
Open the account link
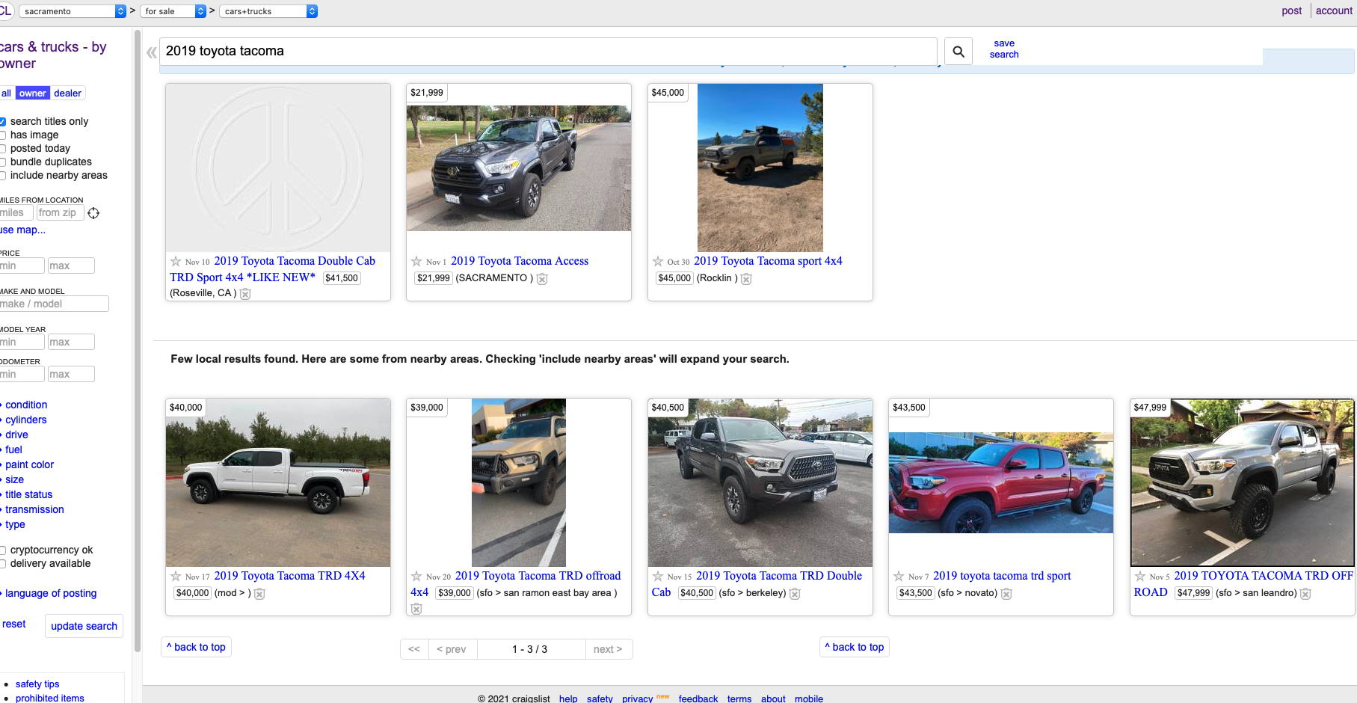pos(1334,10)
